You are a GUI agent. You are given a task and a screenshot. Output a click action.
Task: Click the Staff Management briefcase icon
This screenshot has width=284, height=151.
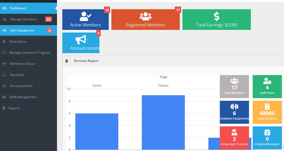point(4,97)
